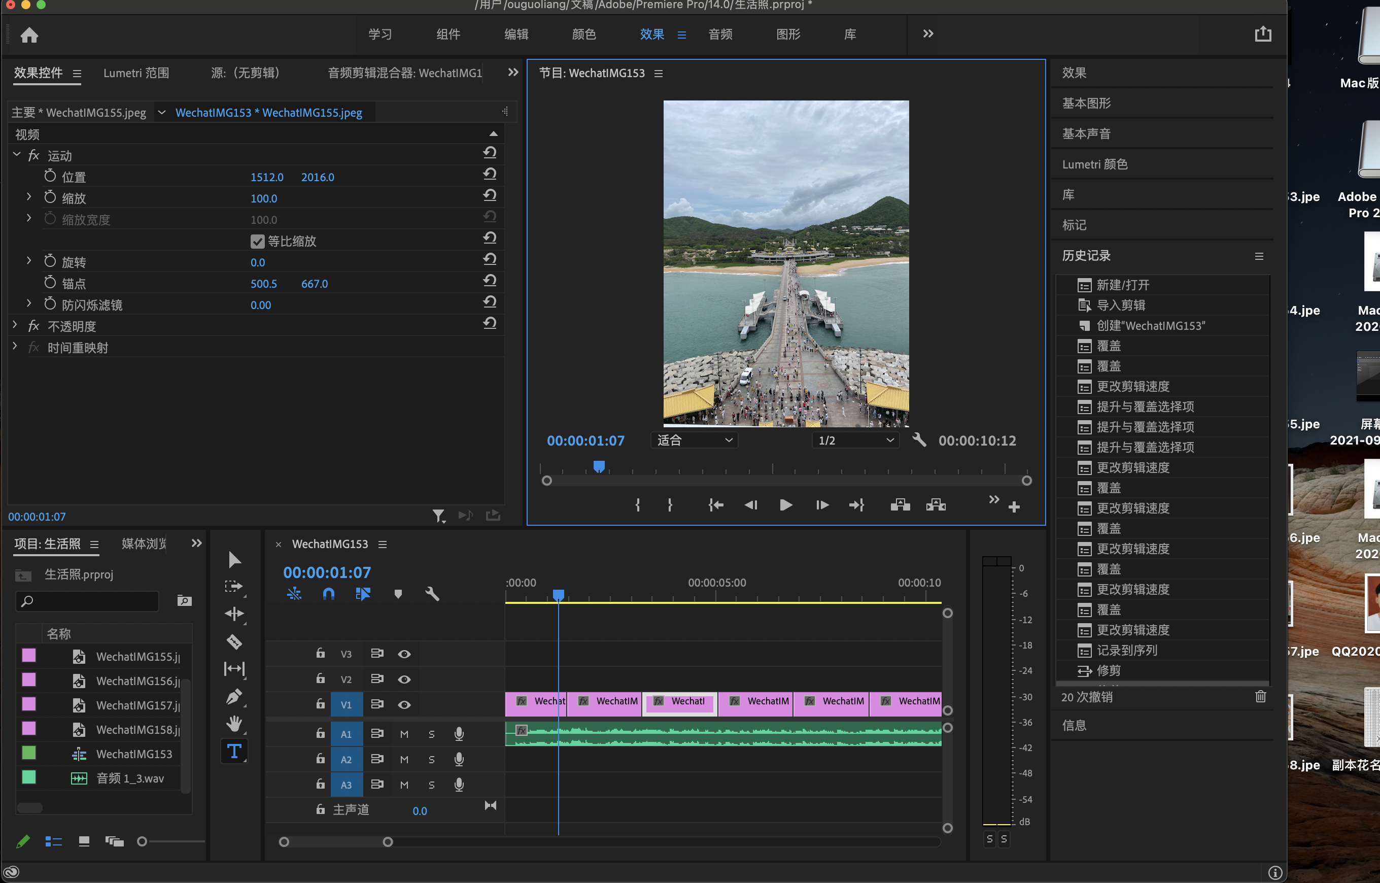Collapse the 运动 effect group
The image size is (1380, 883).
[x=17, y=155]
